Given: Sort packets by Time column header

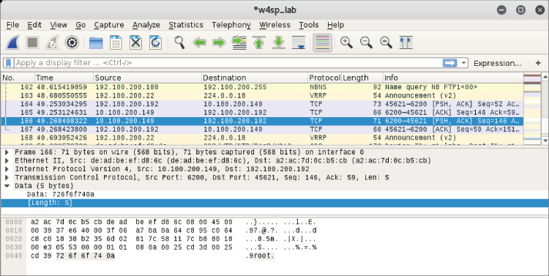Looking at the screenshot, I should point(64,78).
